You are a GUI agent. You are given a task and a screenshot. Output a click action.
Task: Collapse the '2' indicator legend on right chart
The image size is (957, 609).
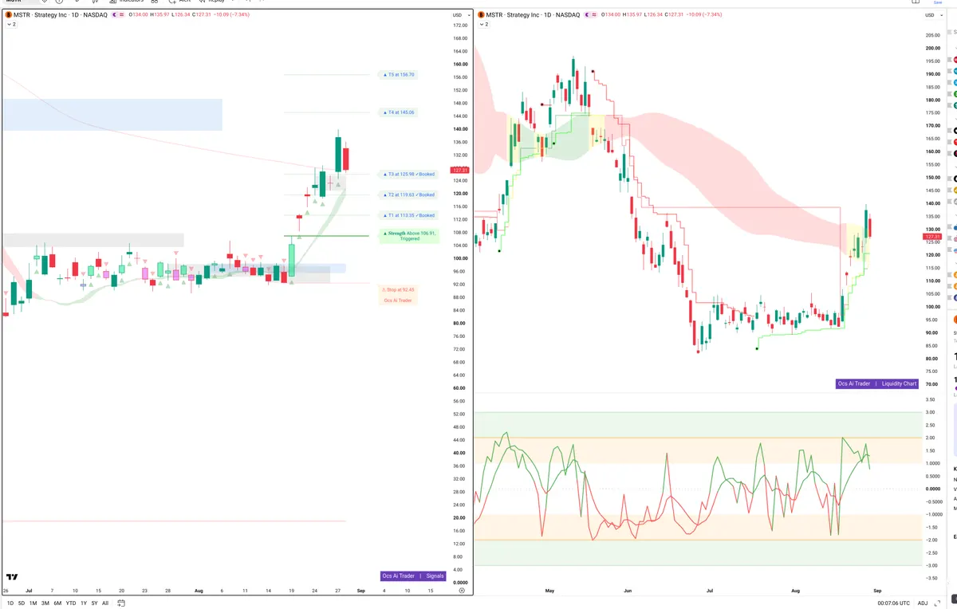click(483, 25)
